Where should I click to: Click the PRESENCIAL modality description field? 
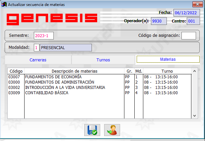[66, 48]
